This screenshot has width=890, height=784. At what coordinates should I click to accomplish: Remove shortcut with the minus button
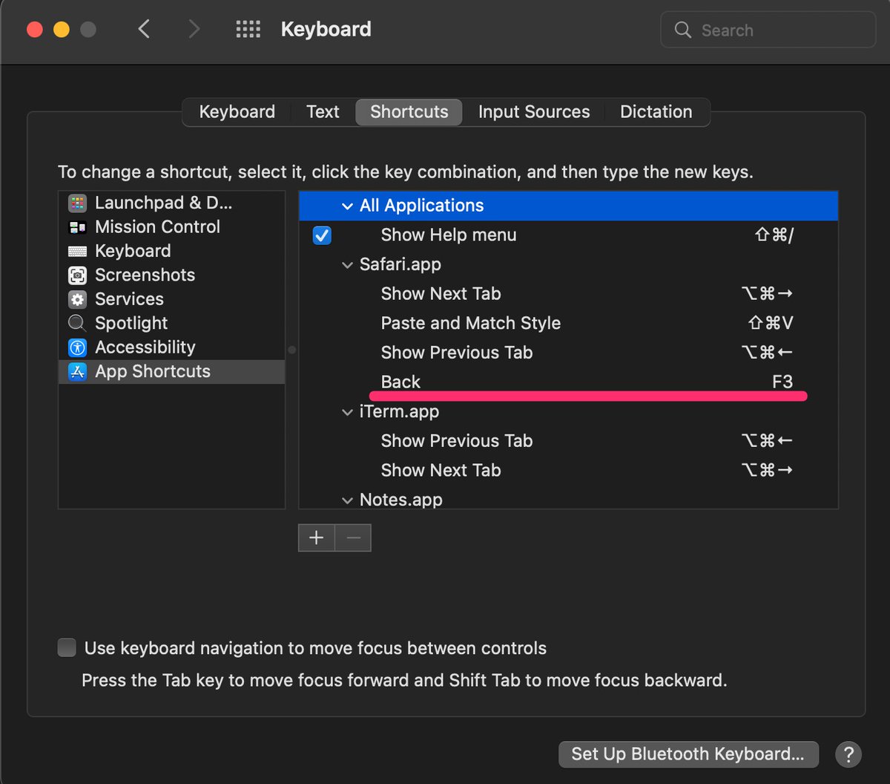pyautogui.click(x=353, y=538)
